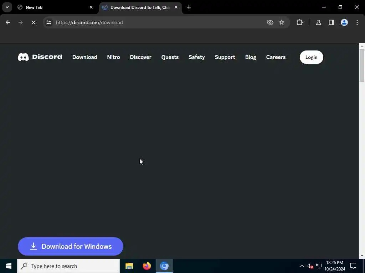Open File Explorer from taskbar
The height and width of the screenshot is (273, 365).
click(129, 266)
